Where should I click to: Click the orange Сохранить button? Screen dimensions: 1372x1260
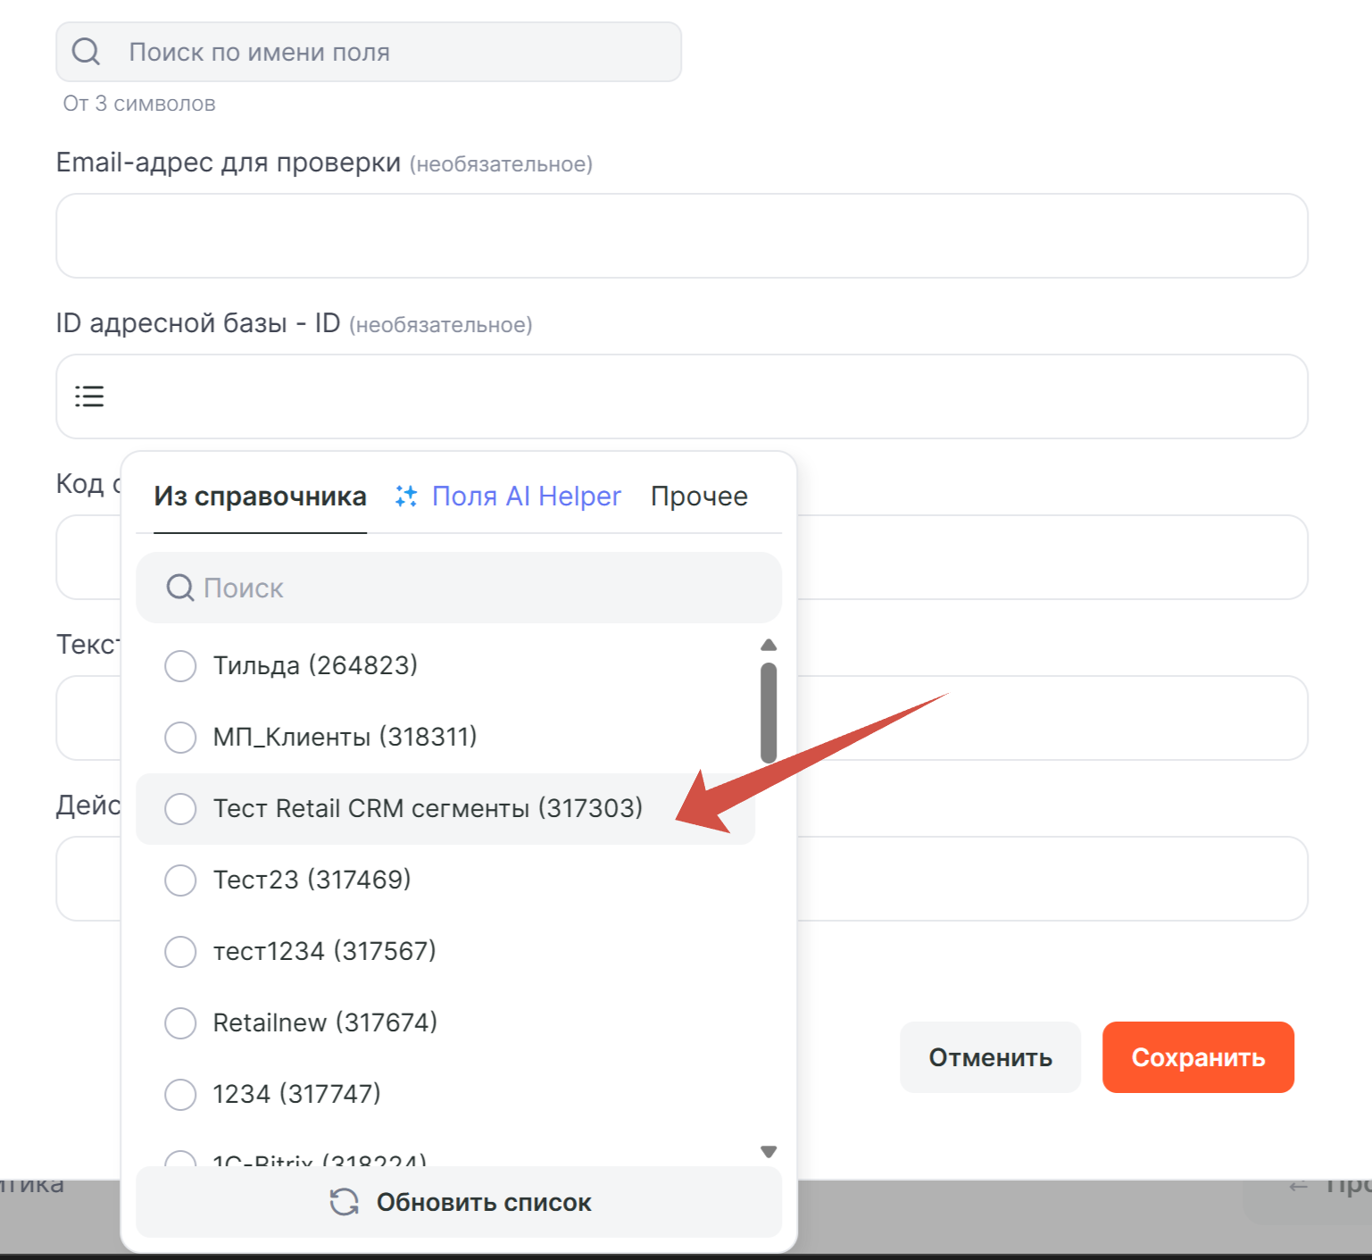coord(1198,1057)
